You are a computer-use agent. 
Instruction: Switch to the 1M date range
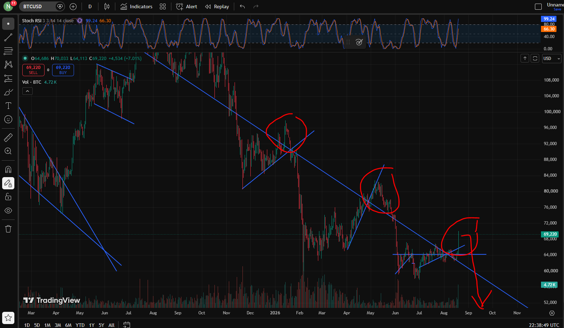tap(47, 325)
